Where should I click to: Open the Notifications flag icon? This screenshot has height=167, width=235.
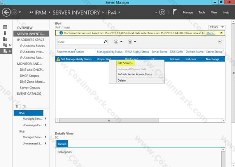(x=174, y=12)
